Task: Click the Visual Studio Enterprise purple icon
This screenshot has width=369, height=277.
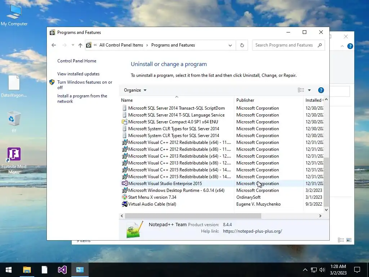Action: (124, 183)
